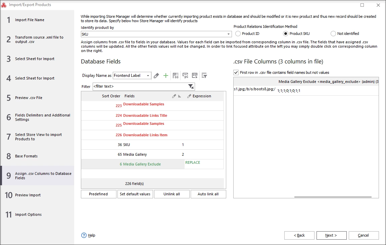Click the Expression column header
Image resolution: width=386 pixels, height=245 pixels.
pos(202,96)
